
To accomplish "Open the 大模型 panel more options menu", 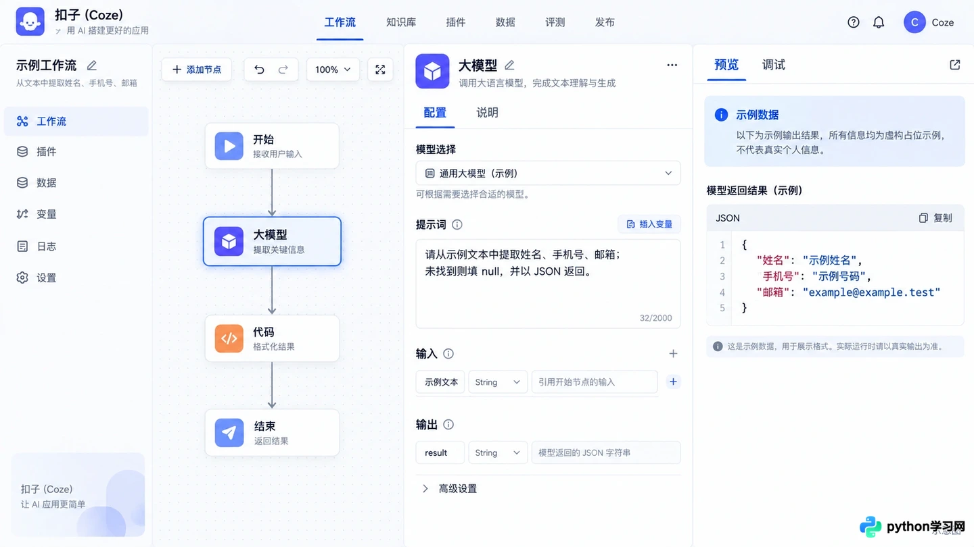I will click(x=672, y=66).
